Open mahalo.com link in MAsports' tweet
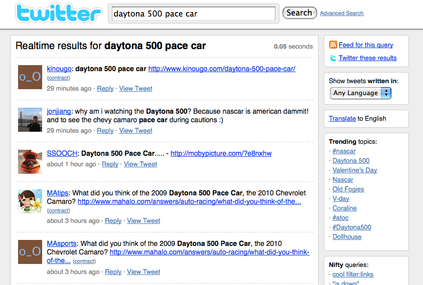 [x=210, y=252]
